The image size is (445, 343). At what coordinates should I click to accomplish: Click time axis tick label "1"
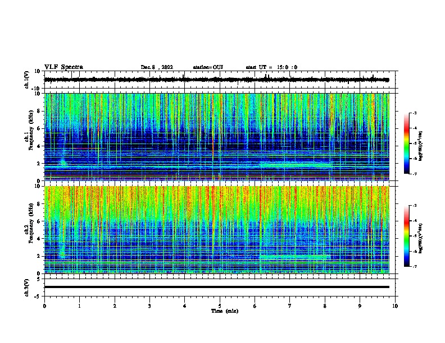click(79, 306)
